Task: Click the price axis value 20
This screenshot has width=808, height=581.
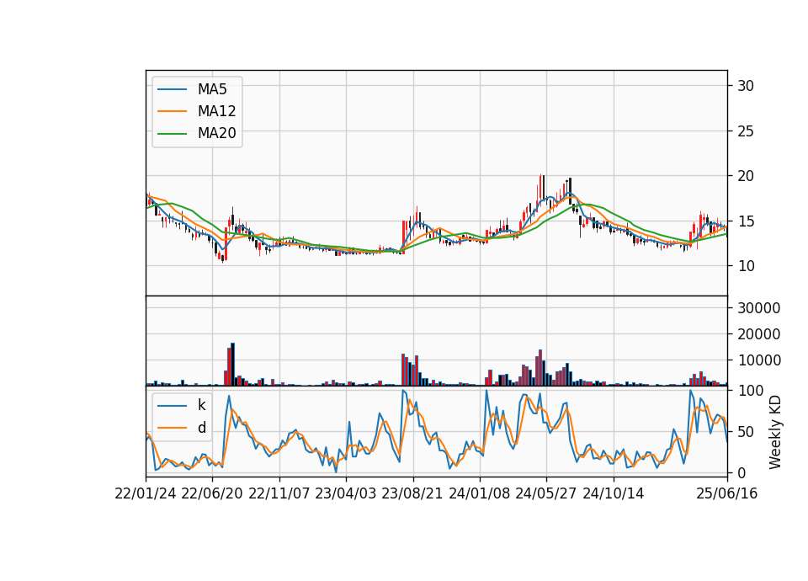Action: [746, 176]
